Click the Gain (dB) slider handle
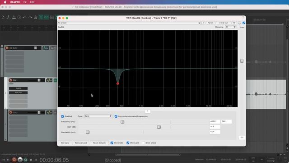Image resolution: width=289 pixels, height=163 pixels. pos(159,127)
